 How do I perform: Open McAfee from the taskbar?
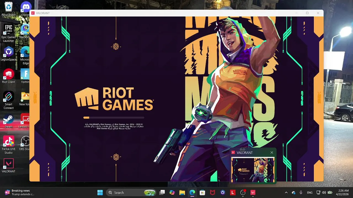pyautogui.click(x=213, y=193)
